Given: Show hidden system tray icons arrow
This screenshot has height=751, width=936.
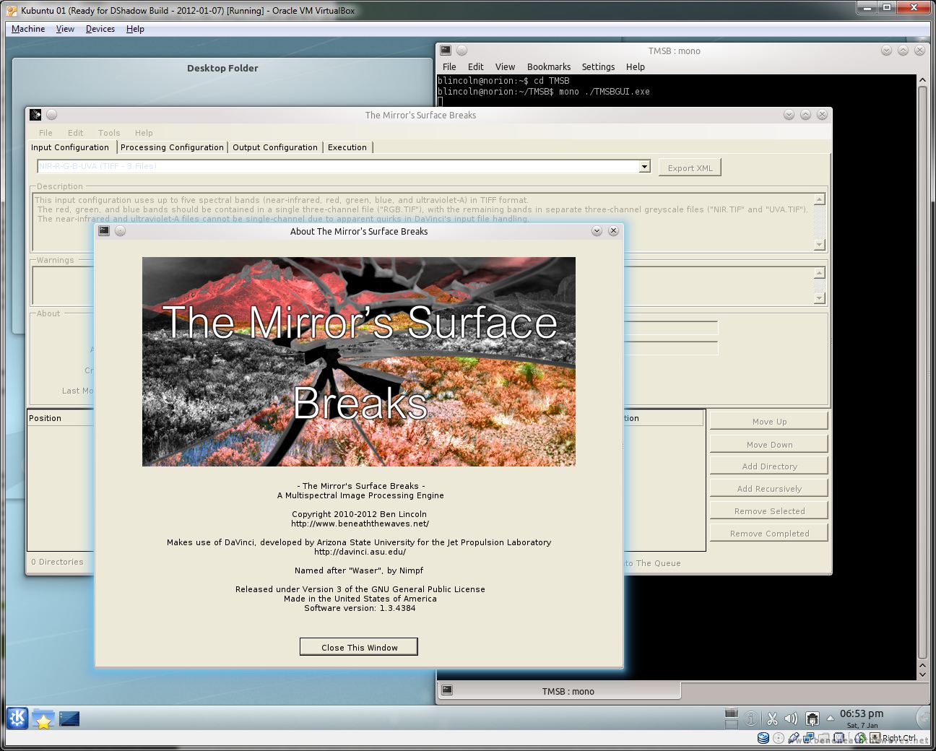Looking at the screenshot, I should point(830,719).
